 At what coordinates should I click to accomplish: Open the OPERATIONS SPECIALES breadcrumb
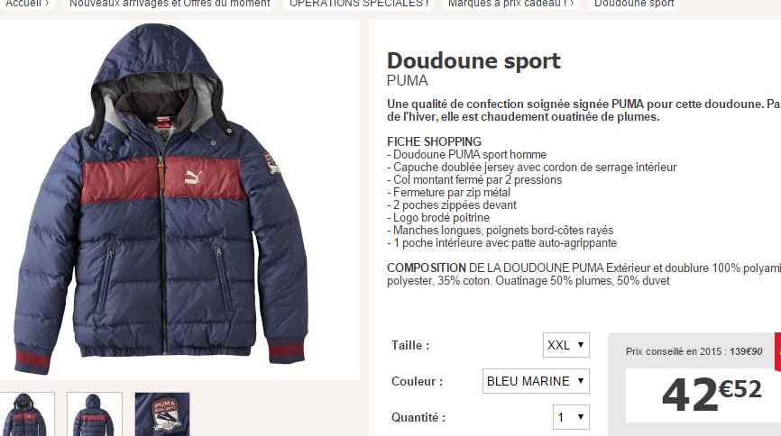pyautogui.click(x=359, y=4)
